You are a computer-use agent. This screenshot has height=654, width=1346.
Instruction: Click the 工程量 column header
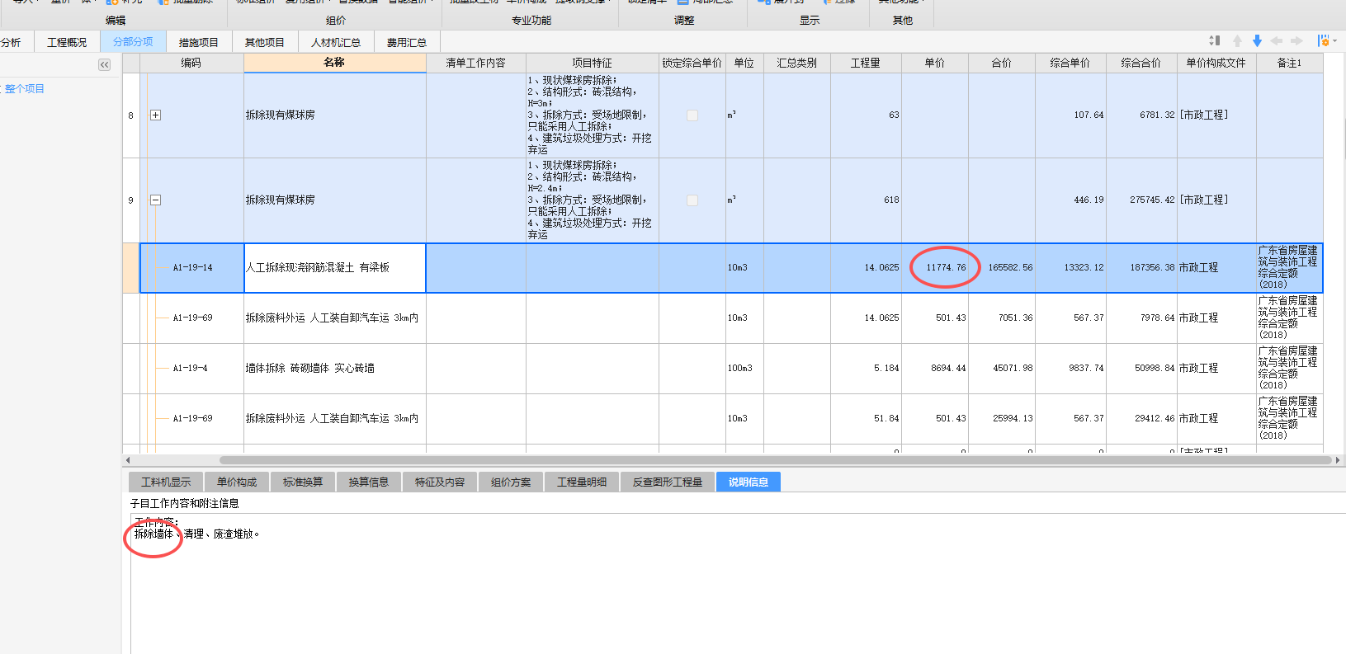[x=866, y=63]
